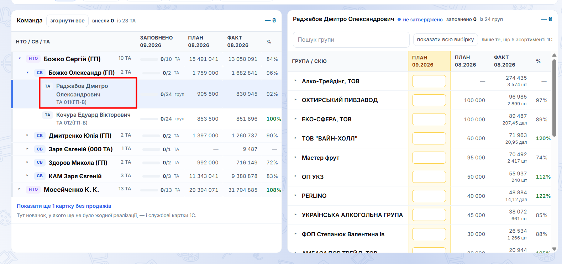Focus the Пошук групи search field
The width and height of the screenshot is (562, 264).
(351, 39)
